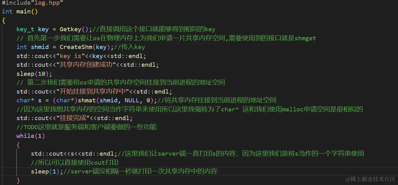Viewport: 398px width, 185px height.
Task: Click the 第二步 comment line
Action: coord(121,83)
